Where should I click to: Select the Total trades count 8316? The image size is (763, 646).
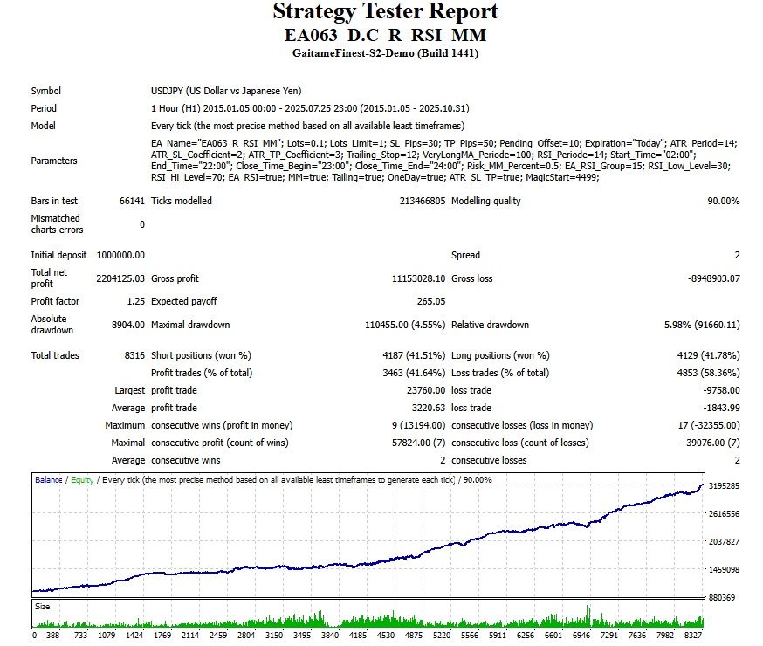tap(134, 355)
